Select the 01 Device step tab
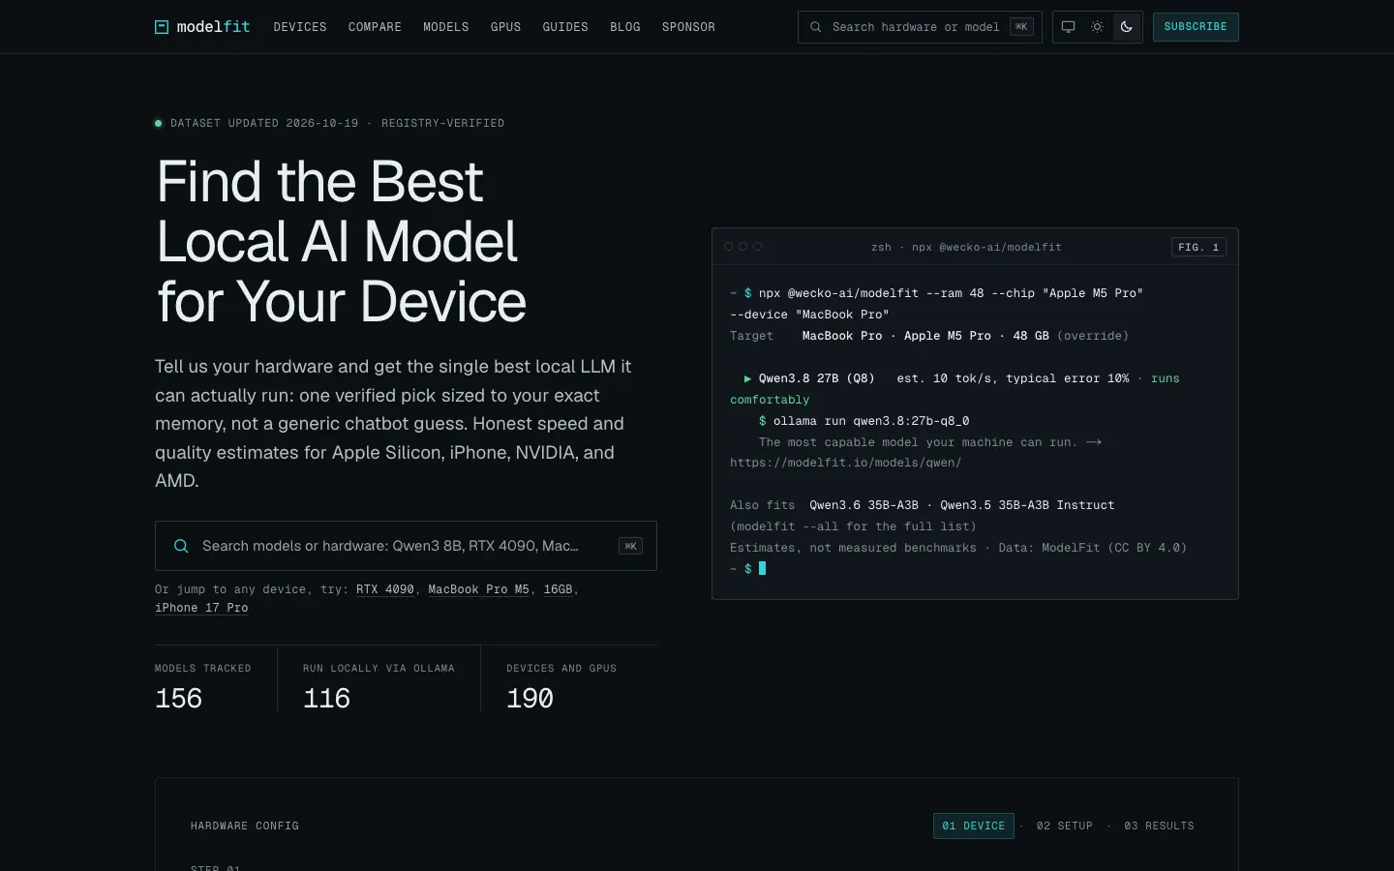 pyautogui.click(x=974, y=826)
